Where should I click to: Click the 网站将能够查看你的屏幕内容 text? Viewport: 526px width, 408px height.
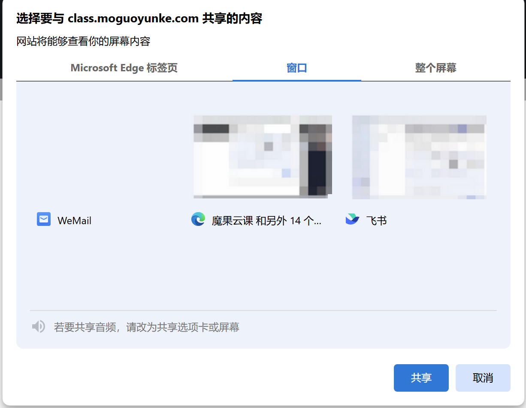point(83,42)
